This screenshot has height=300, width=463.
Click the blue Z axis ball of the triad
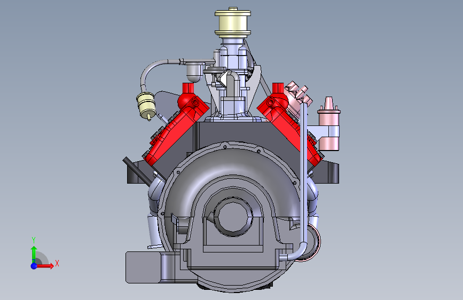pos(34,266)
